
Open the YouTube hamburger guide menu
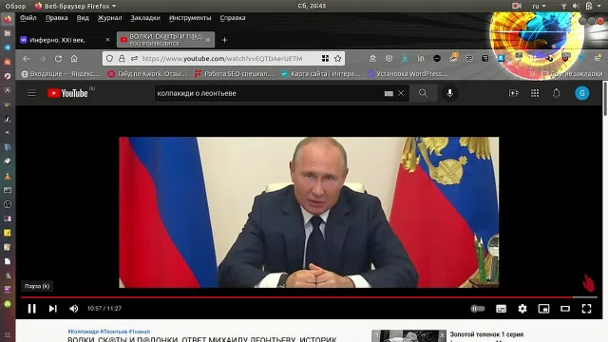(x=31, y=93)
